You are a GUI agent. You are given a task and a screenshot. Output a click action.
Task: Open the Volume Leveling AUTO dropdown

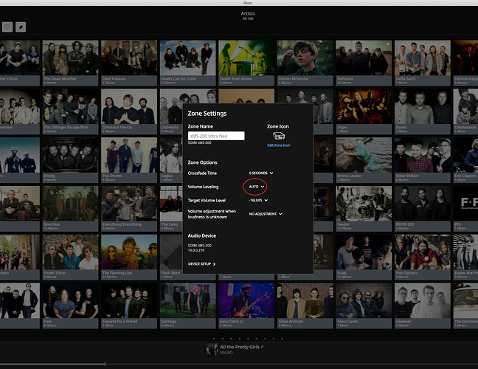[x=257, y=187]
